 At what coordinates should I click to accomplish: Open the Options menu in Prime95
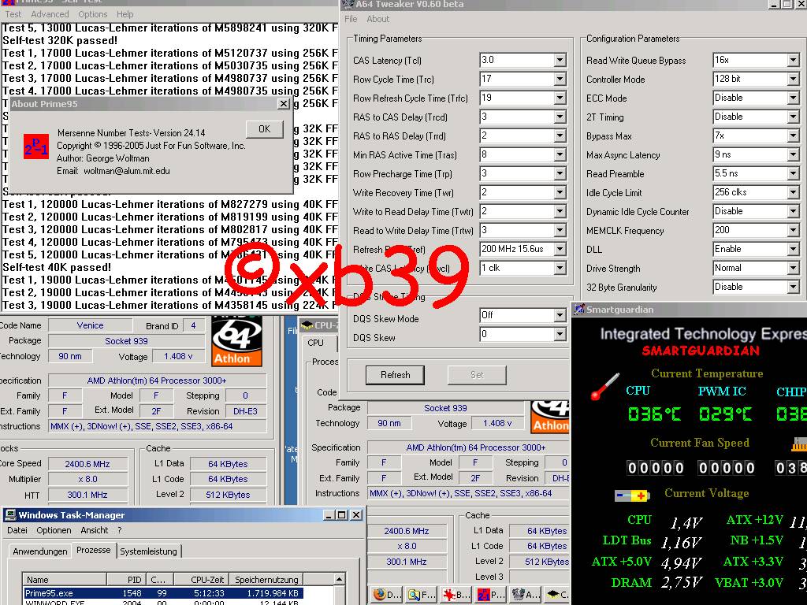click(x=93, y=14)
